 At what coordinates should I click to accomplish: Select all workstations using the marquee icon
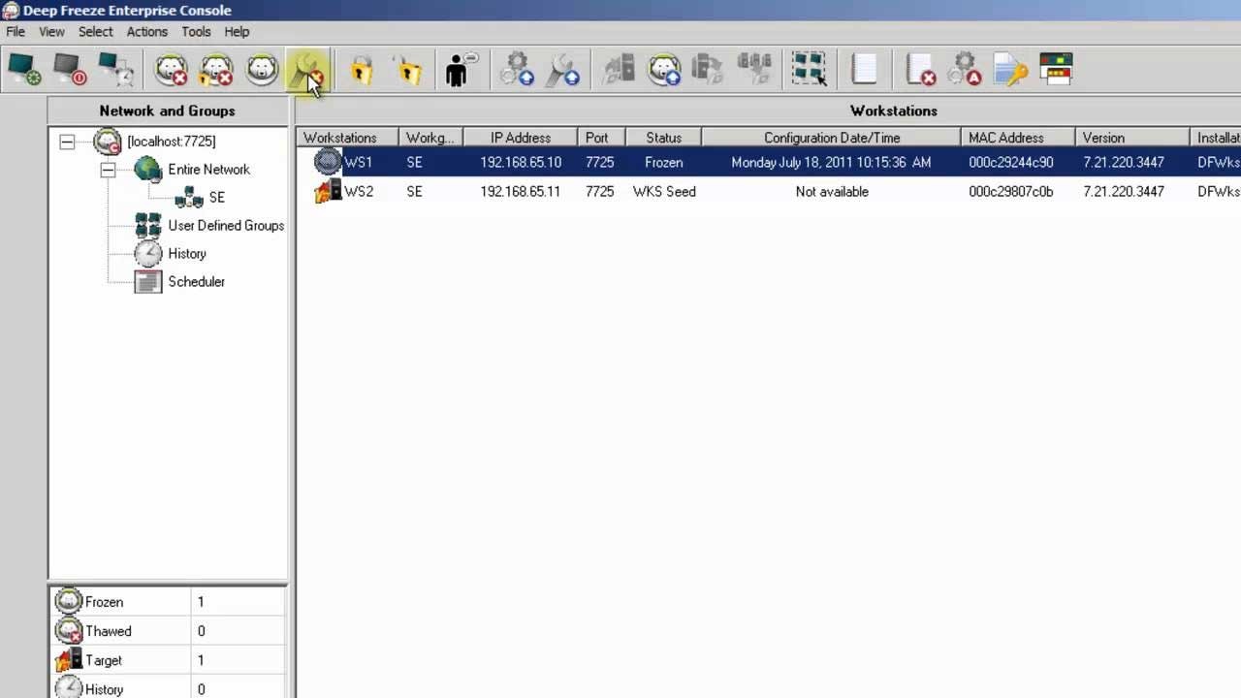pyautogui.click(x=810, y=69)
